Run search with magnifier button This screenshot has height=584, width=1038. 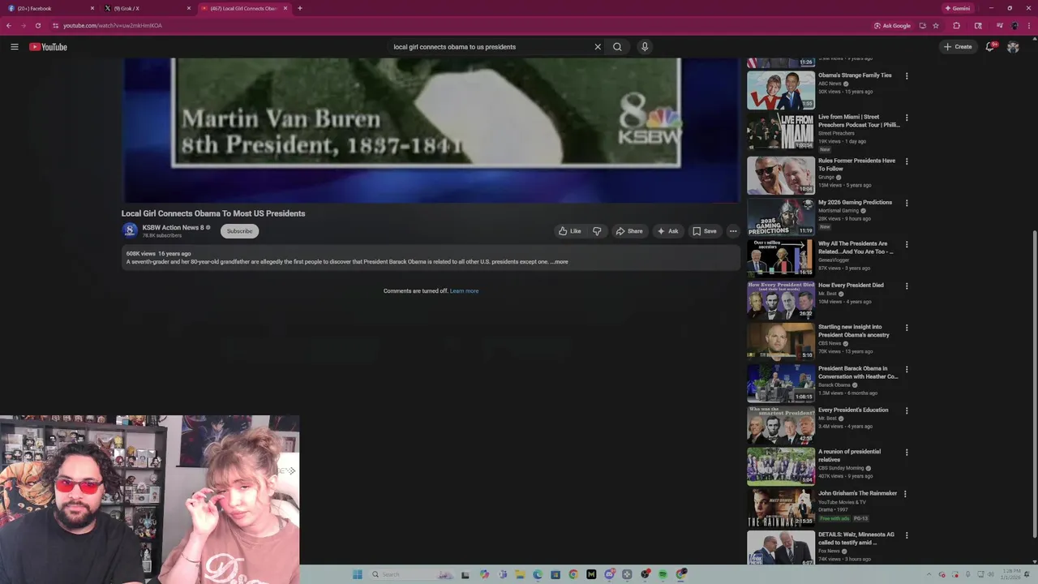(x=617, y=47)
